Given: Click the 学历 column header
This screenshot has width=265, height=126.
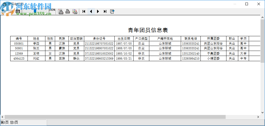Looking at the screenshot, I should [x=243, y=38].
